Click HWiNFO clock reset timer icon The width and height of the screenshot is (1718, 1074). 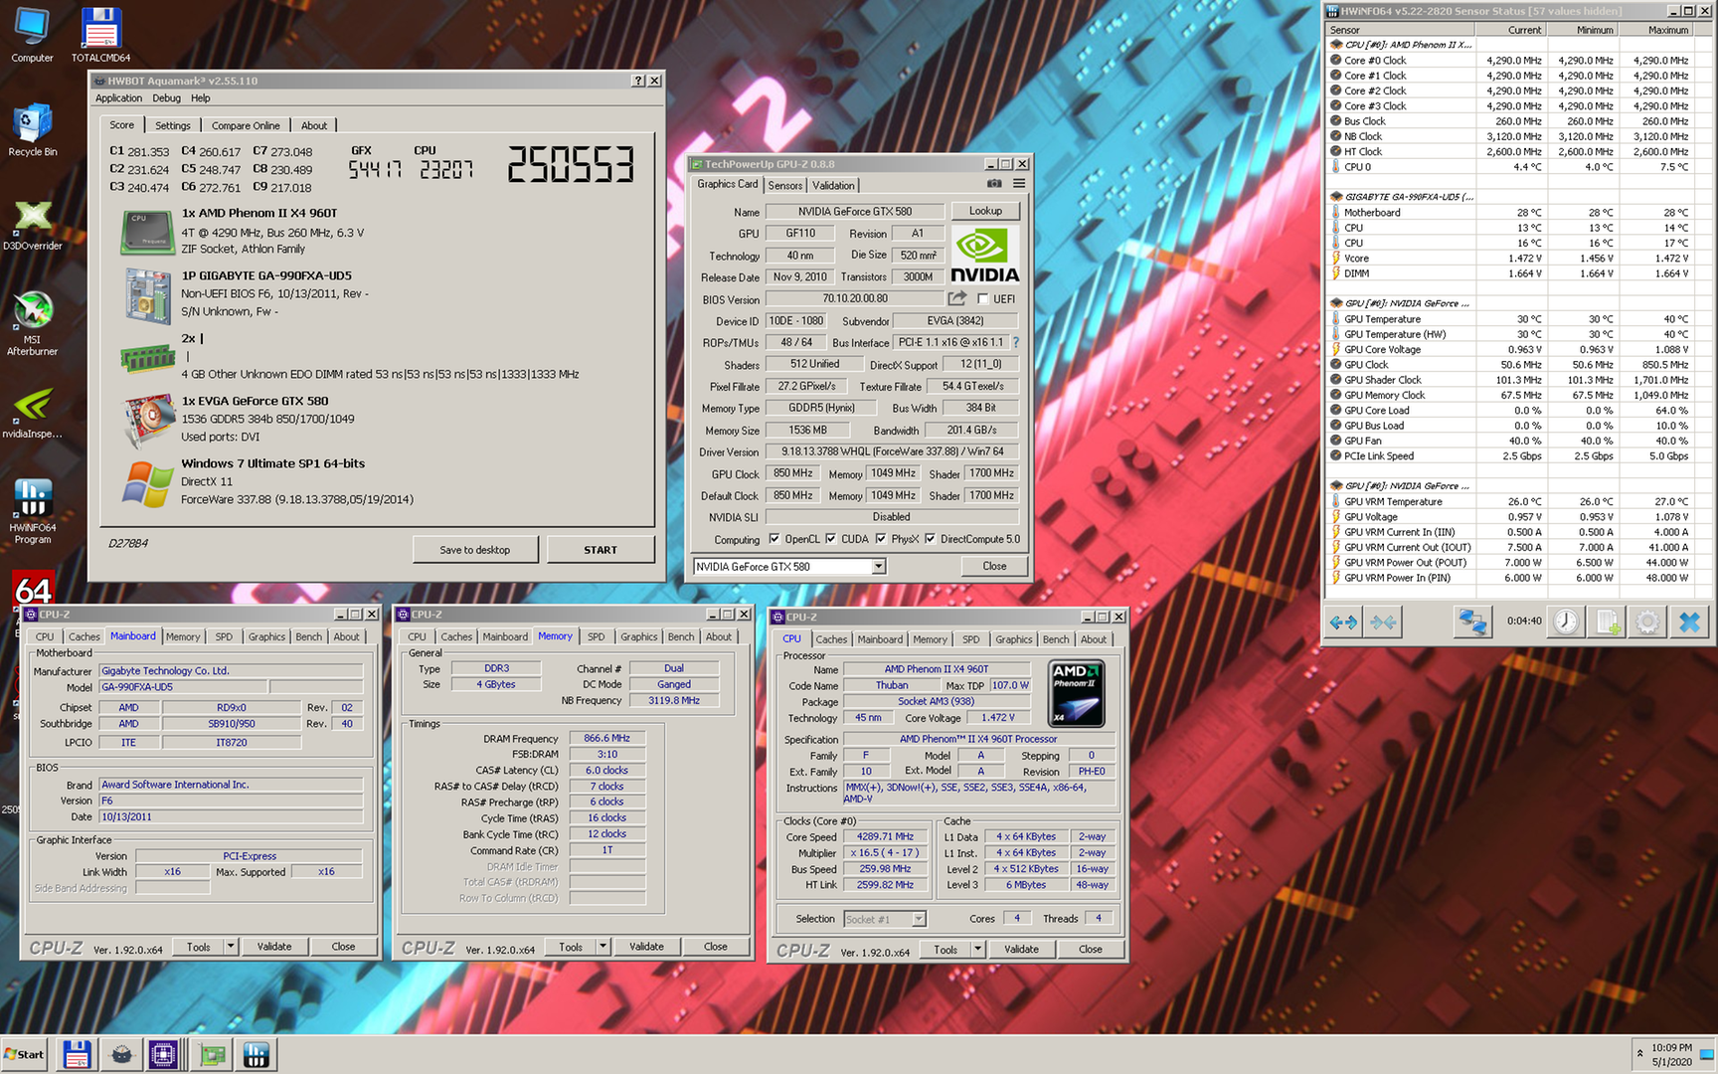1566,623
